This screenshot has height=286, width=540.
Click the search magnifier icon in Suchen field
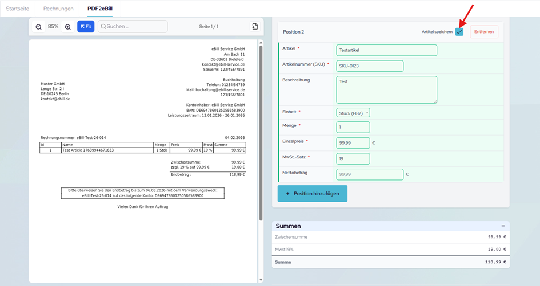[x=104, y=27]
